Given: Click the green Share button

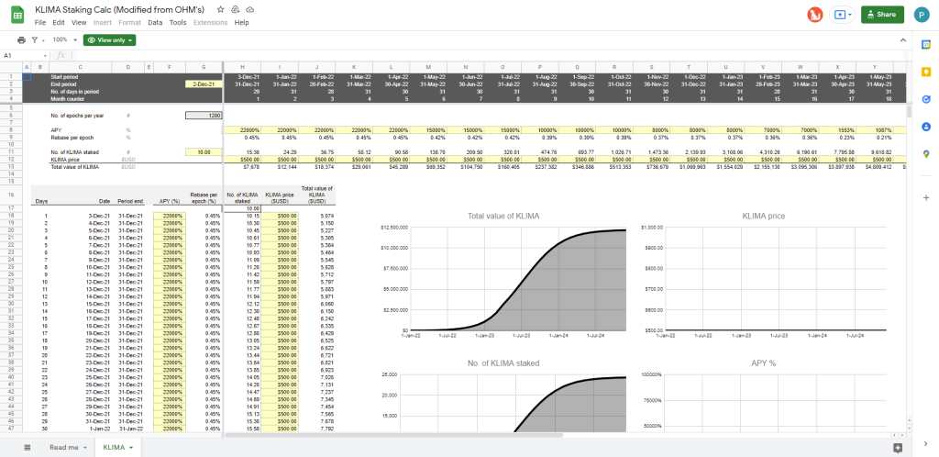Looking at the screenshot, I should coord(882,15).
